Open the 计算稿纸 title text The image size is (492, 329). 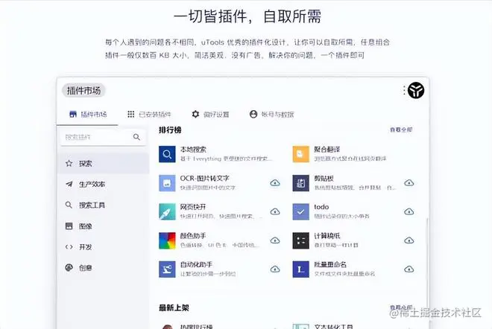coord(327,236)
